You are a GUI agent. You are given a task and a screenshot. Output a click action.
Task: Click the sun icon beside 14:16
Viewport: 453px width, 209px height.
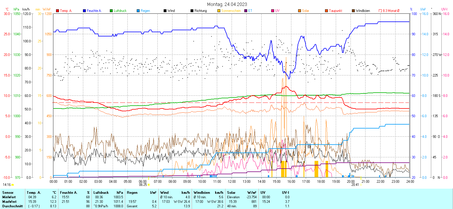tap(12, 185)
